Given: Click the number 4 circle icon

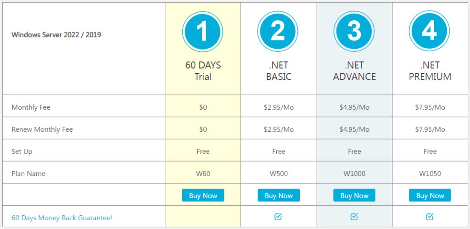Looking at the screenshot, I should point(430,31).
